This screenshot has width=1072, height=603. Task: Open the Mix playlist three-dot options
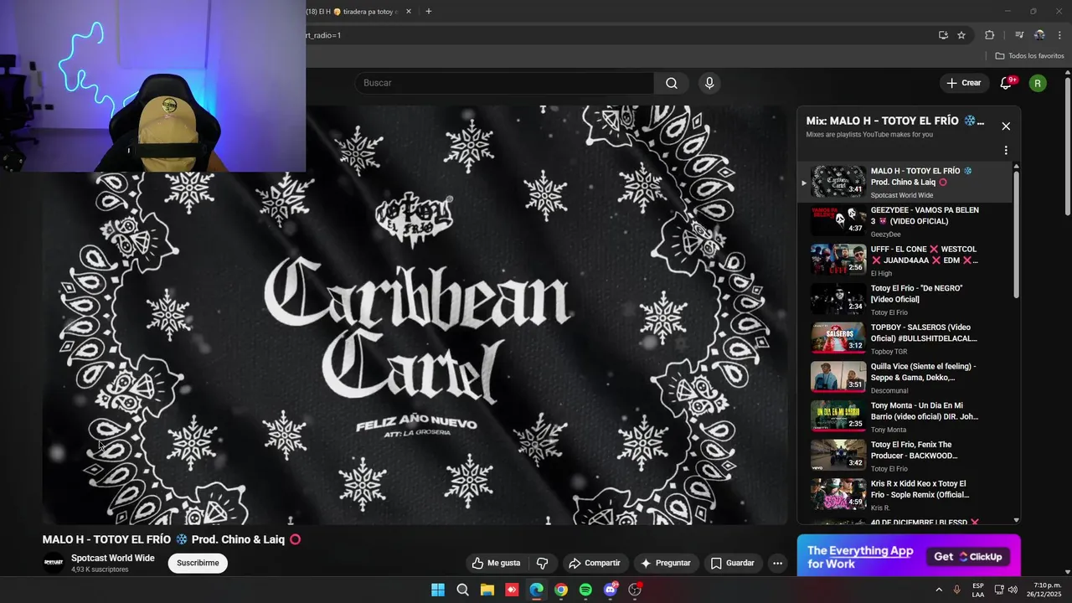click(1006, 151)
